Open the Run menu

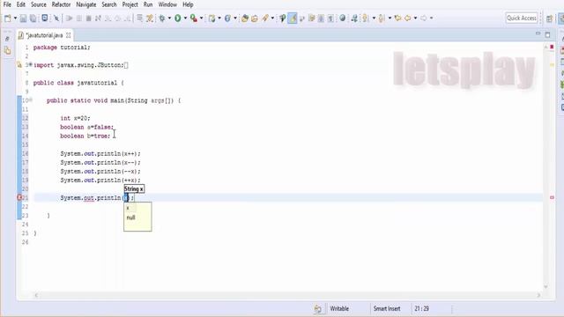148,4
